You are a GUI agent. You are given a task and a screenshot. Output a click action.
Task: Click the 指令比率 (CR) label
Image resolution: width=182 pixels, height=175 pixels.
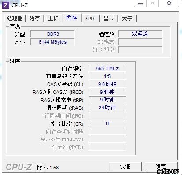pos(67,124)
